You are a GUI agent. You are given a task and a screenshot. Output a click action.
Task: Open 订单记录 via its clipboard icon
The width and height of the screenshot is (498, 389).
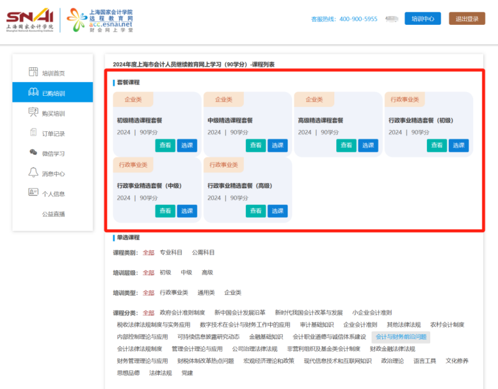33,133
